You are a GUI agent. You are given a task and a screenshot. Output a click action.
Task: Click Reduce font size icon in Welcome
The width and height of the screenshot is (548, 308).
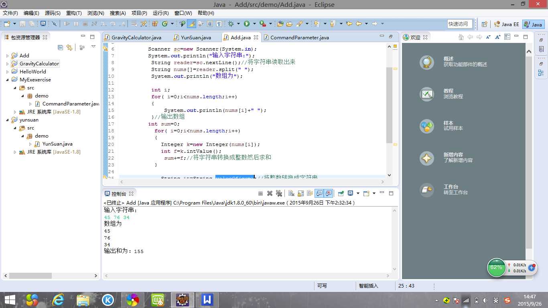(488, 37)
